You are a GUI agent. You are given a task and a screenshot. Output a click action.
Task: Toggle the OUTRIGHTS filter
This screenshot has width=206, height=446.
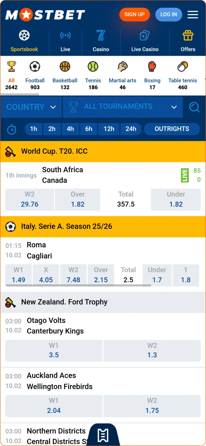[x=172, y=129]
